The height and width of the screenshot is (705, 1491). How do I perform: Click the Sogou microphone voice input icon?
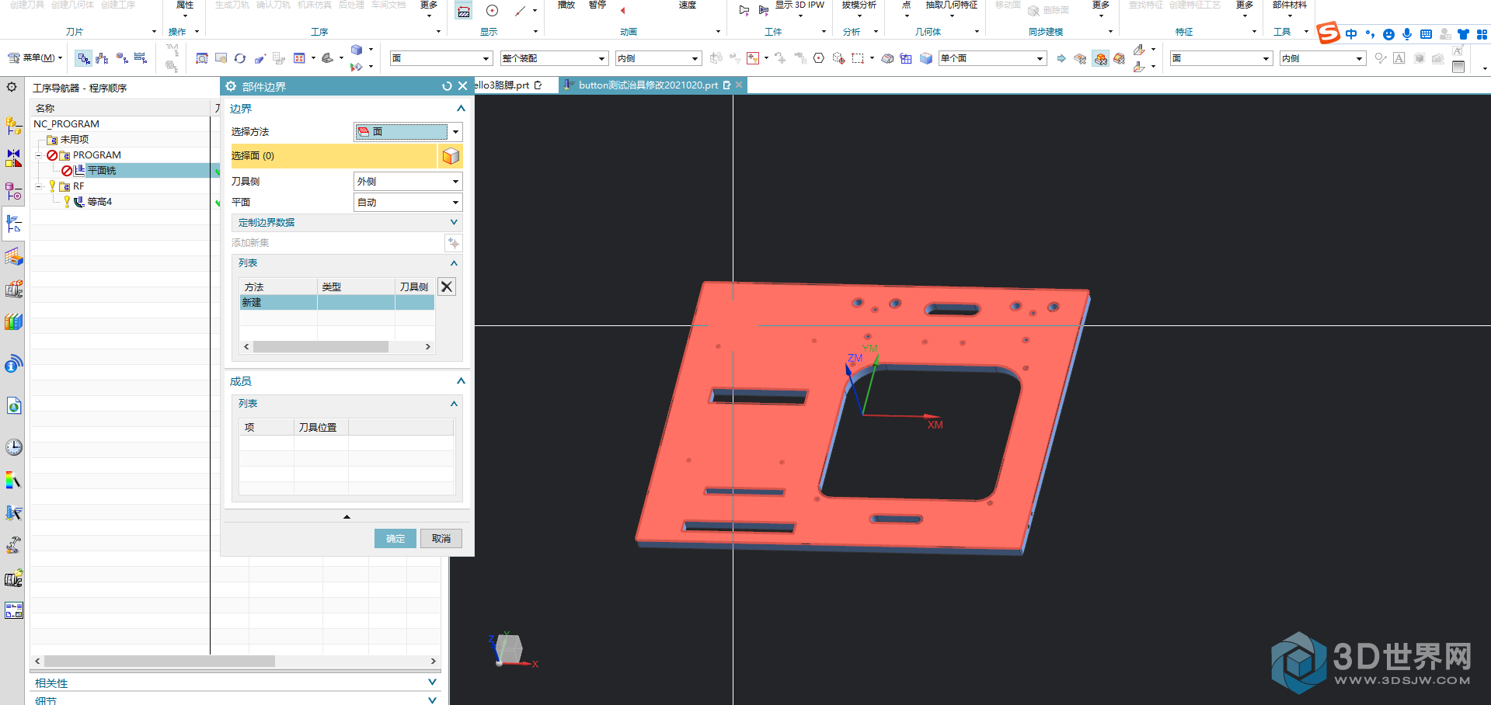click(x=1407, y=34)
